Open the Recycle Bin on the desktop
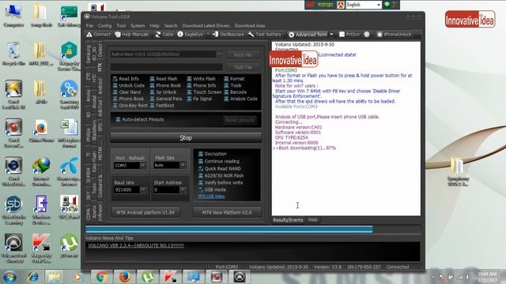506x284 pixels. click(13, 54)
